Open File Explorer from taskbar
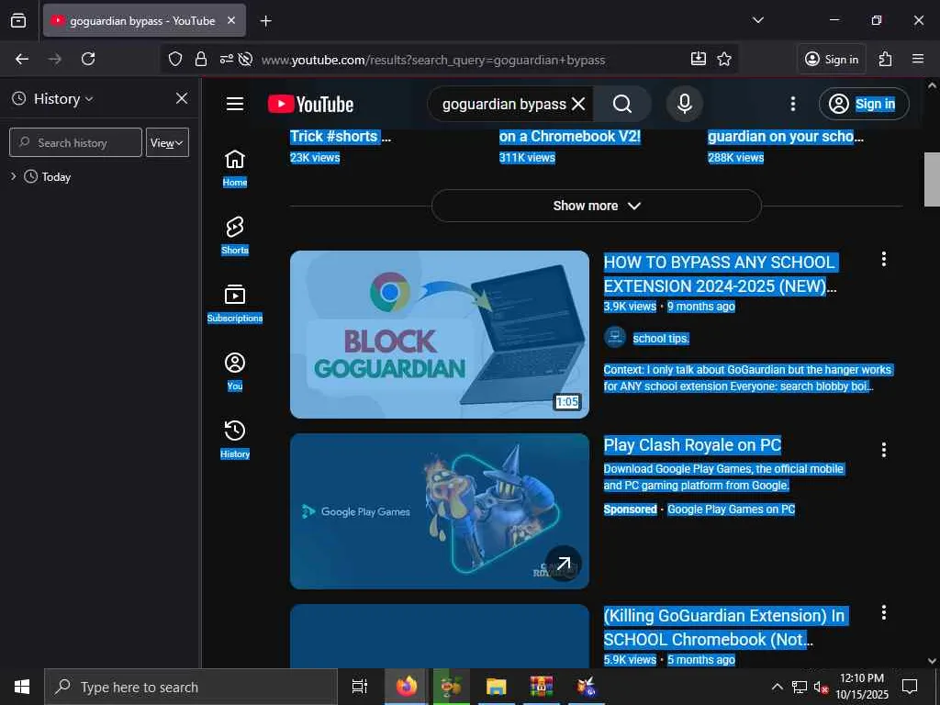This screenshot has width=940, height=705. (x=497, y=687)
